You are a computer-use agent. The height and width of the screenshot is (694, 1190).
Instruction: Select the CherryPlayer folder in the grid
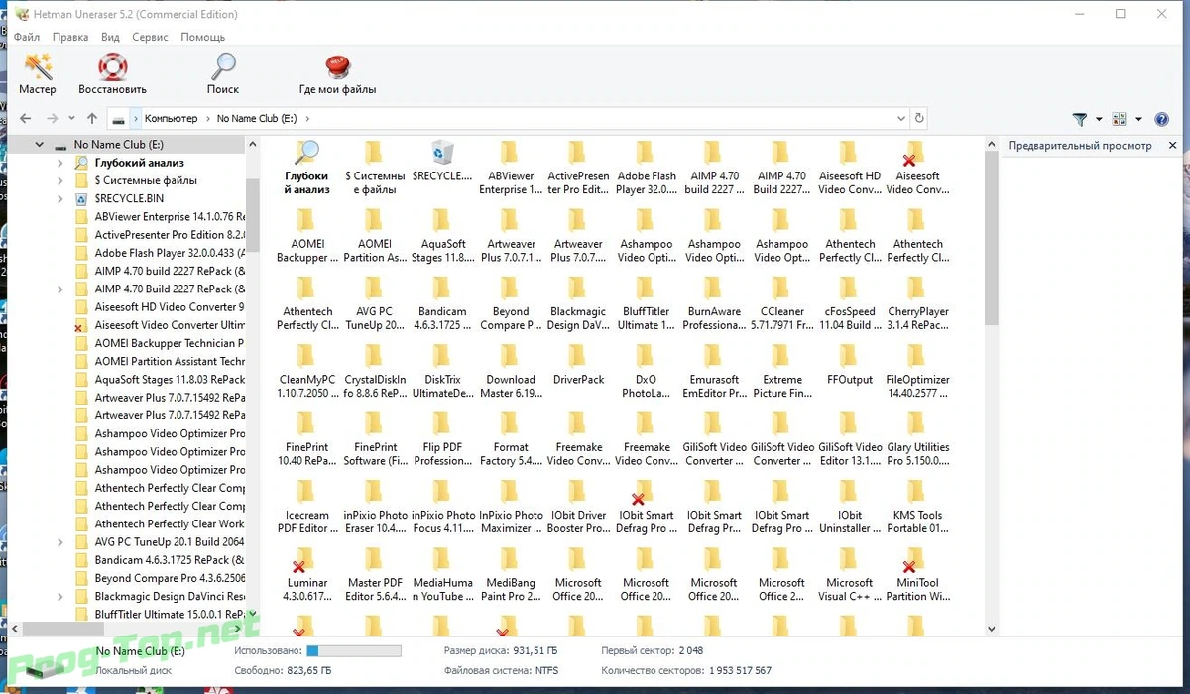917,303
